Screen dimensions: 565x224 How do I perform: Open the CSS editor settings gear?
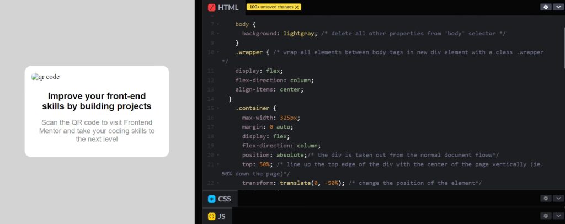click(x=546, y=199)
